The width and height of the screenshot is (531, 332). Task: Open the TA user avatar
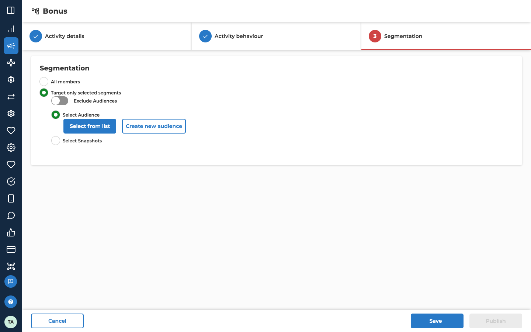[11, 322]
